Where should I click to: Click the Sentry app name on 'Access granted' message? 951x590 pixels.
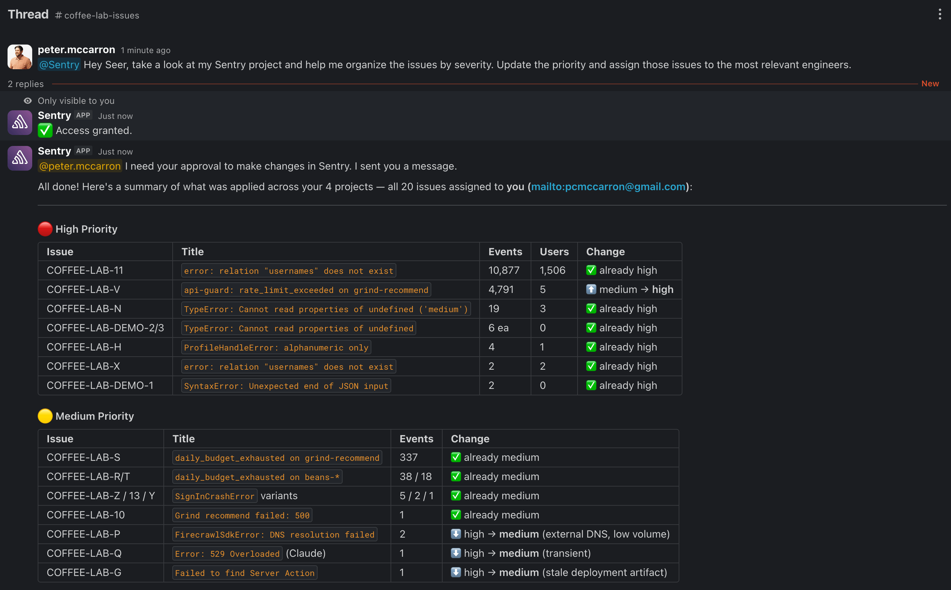(54, 115)
